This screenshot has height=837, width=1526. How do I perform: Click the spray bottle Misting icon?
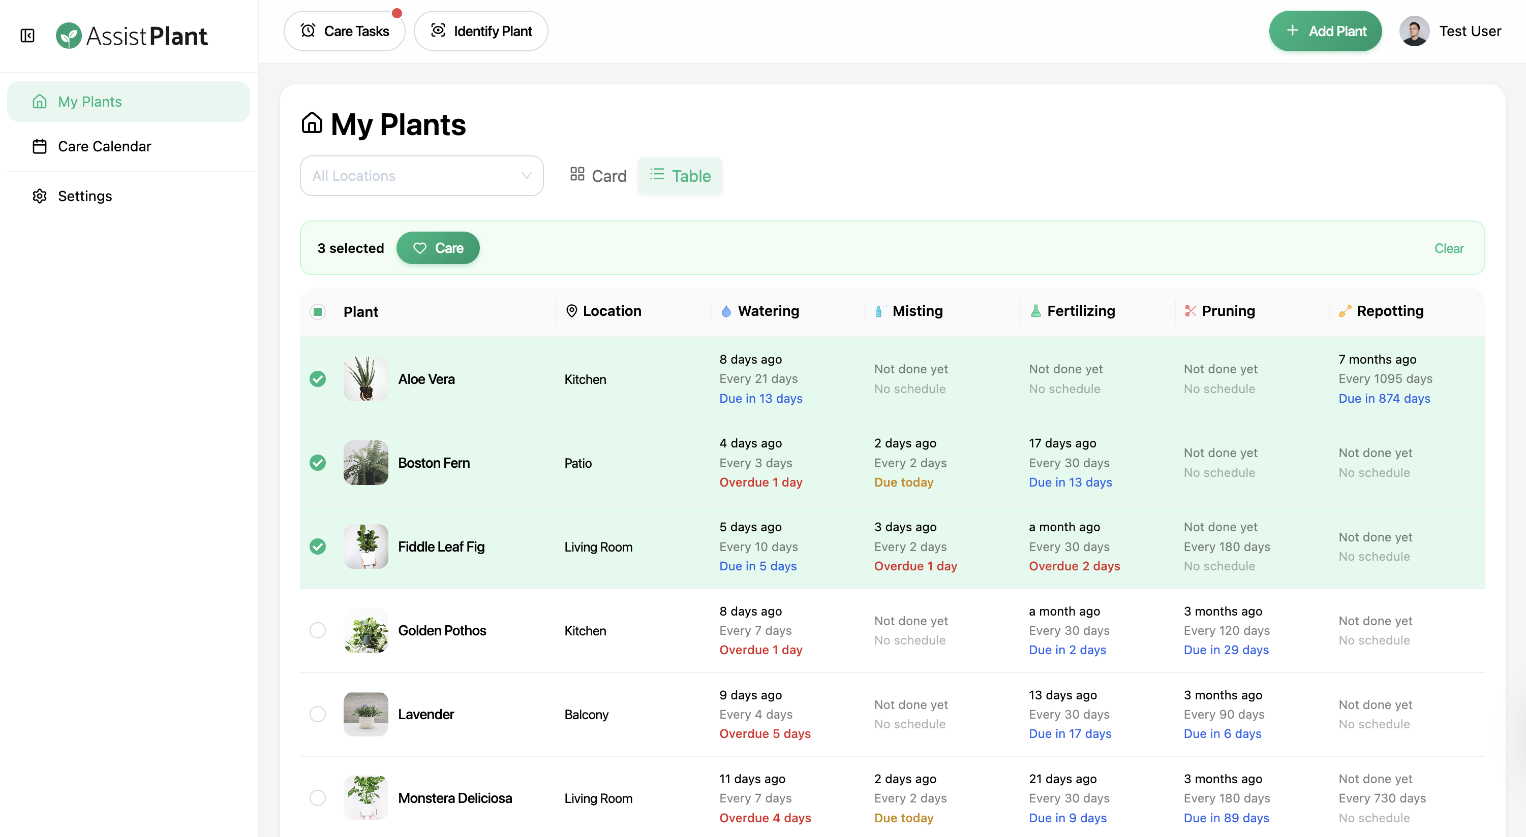tap(881, 311)
